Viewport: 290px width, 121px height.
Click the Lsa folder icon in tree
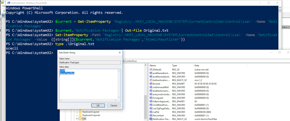pyautogui.click(x=80, y=119)
